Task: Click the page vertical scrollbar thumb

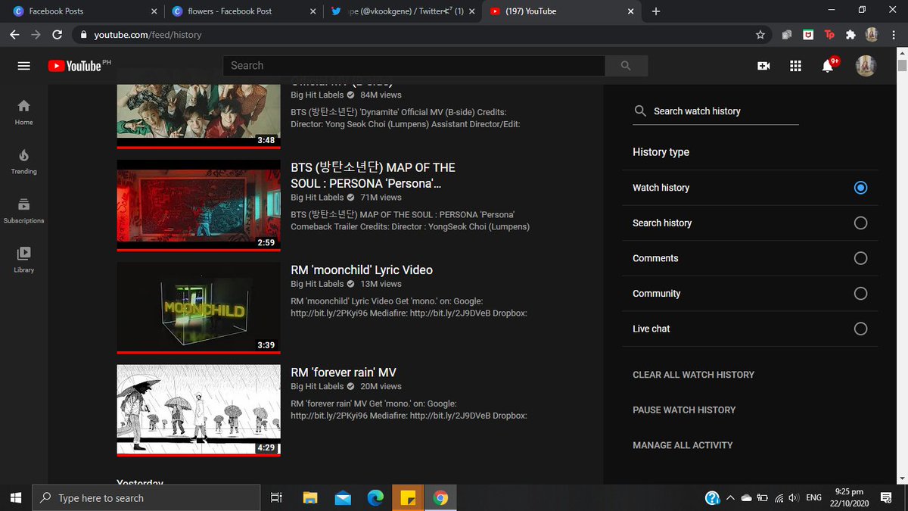Action: pos(901,65)
